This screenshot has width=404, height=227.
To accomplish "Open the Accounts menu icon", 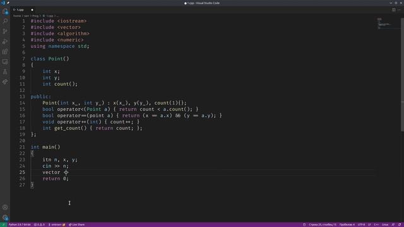I will click(5, 207).
